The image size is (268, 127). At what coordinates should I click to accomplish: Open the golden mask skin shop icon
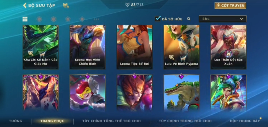66,6
